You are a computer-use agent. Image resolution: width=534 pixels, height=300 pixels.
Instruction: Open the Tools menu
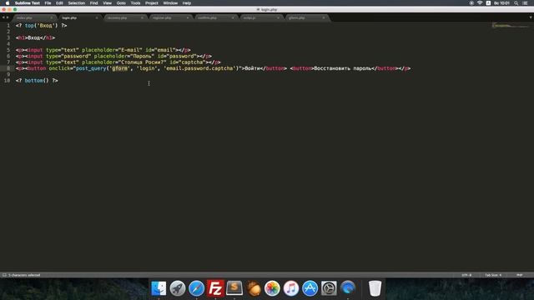[135, 3]
